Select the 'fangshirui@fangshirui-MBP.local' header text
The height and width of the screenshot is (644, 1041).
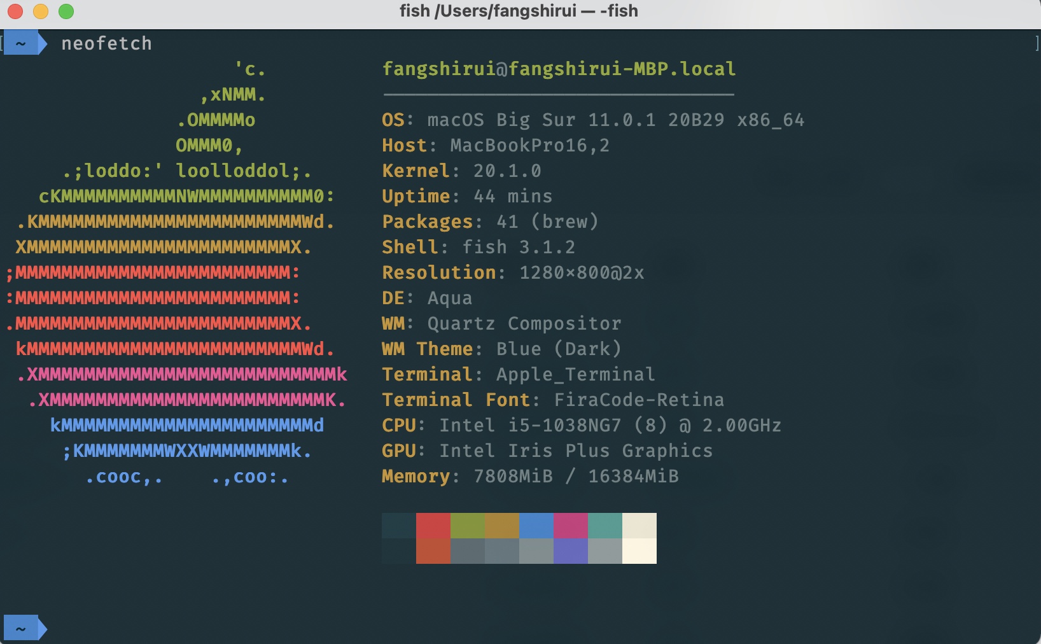[559, 69]
